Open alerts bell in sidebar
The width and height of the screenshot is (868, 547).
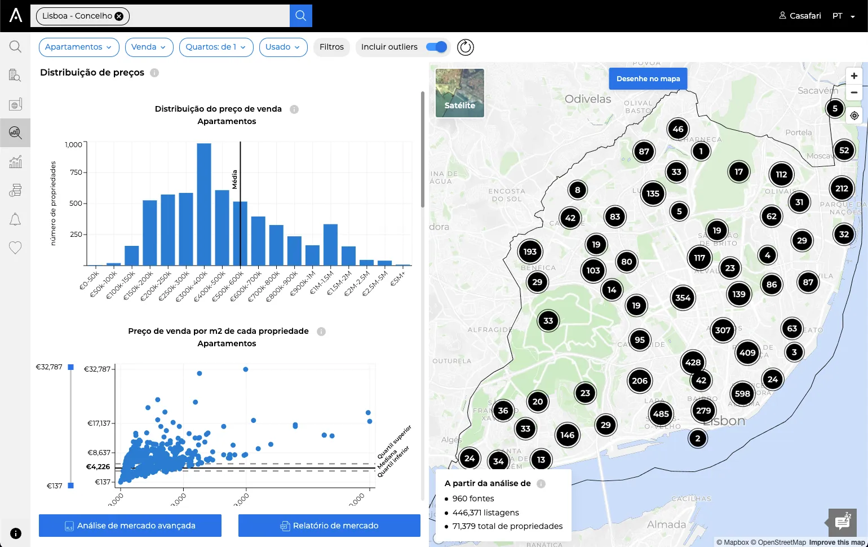pyautogui.click(x=15, y=219)
